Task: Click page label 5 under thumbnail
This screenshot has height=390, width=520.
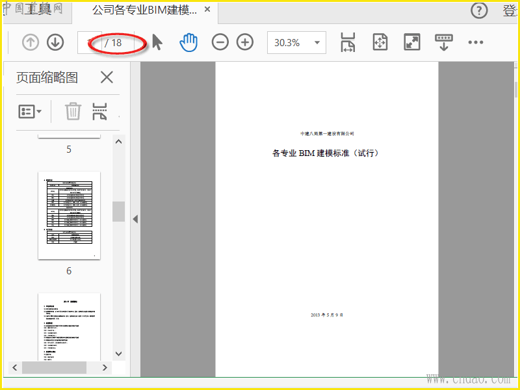Action: pyautogui.click(x=69, y=149)
